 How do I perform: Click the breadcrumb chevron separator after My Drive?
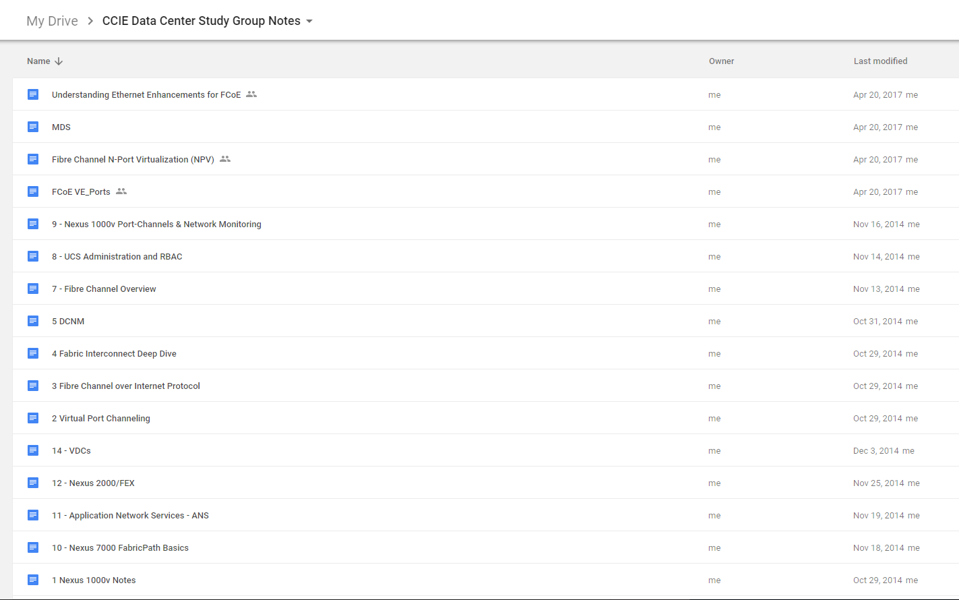(x=90, y=21)
